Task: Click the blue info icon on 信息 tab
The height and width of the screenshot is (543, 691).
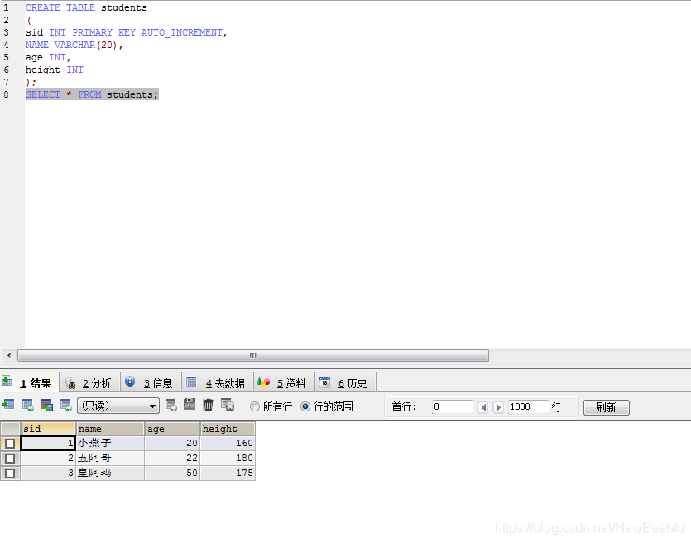Action: (130, 382)
